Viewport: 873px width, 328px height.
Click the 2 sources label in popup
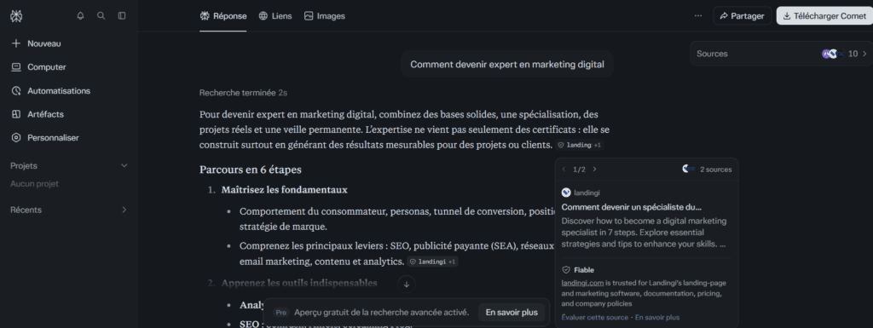point(715,170)
